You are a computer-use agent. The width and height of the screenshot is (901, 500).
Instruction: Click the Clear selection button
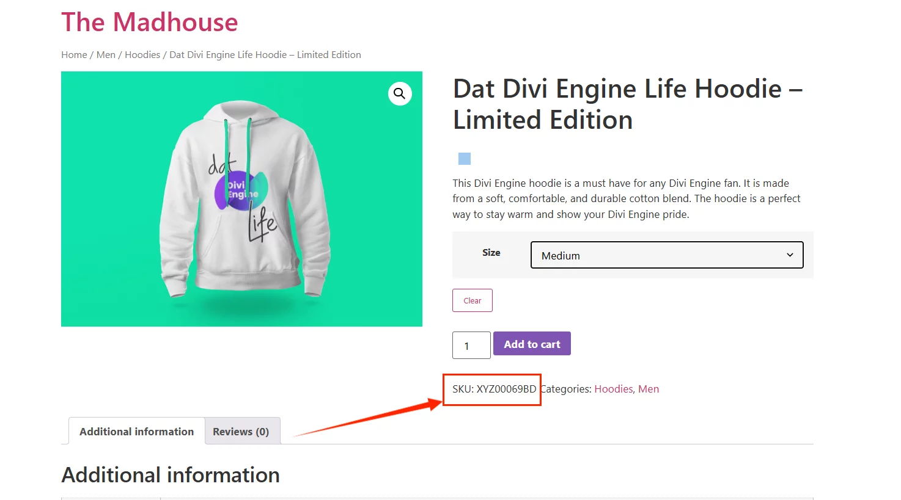pyautogui.click(x=472, y=300)
